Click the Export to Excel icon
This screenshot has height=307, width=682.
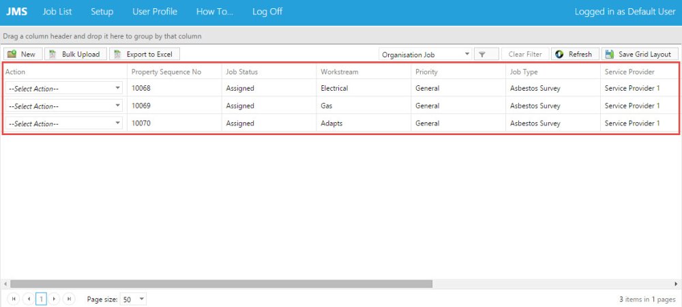(x=117, y=54)
